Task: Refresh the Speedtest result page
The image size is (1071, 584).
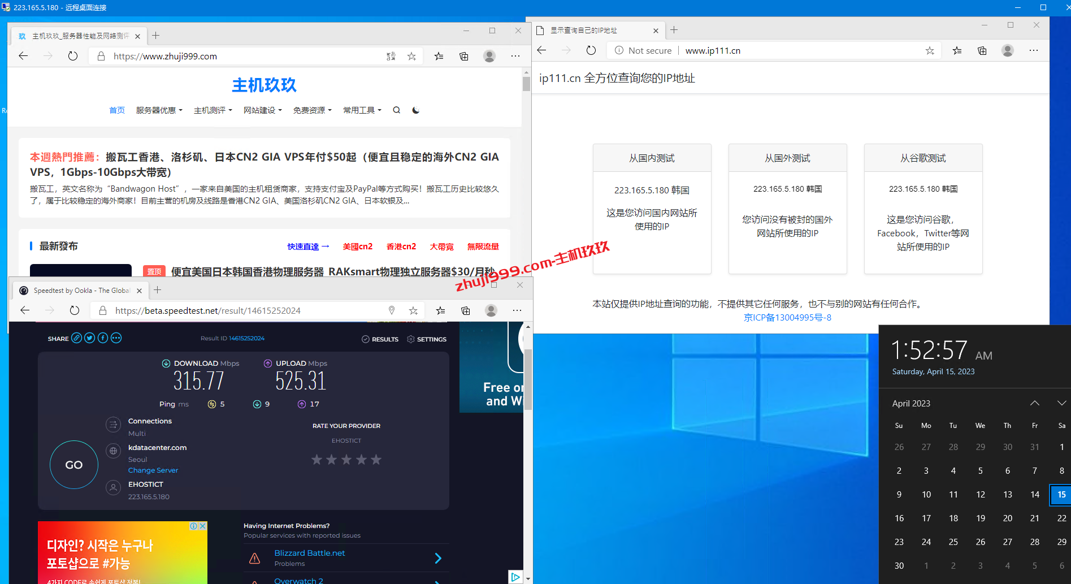Action: [x=75, y=310]
